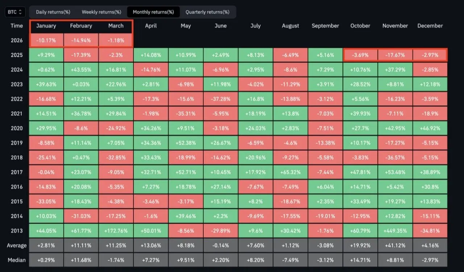Click the 2018 March cell -32.85%
This screenshot has height=272, width=464.
coord(116,157)
